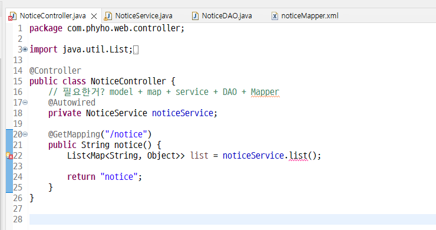Click the error quick-fix marker on line 22
Viewport: 436px width, 230px height.
(x=9, y=156)
